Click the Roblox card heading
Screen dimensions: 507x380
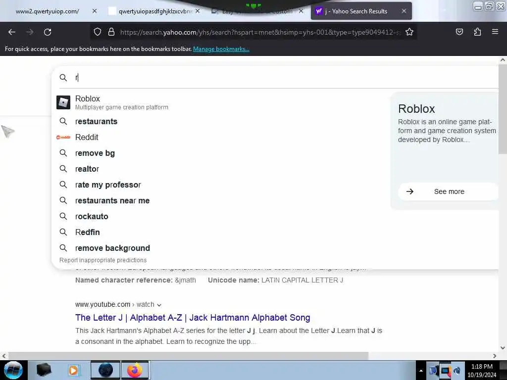pyautogui.click(x=416, y=109)
